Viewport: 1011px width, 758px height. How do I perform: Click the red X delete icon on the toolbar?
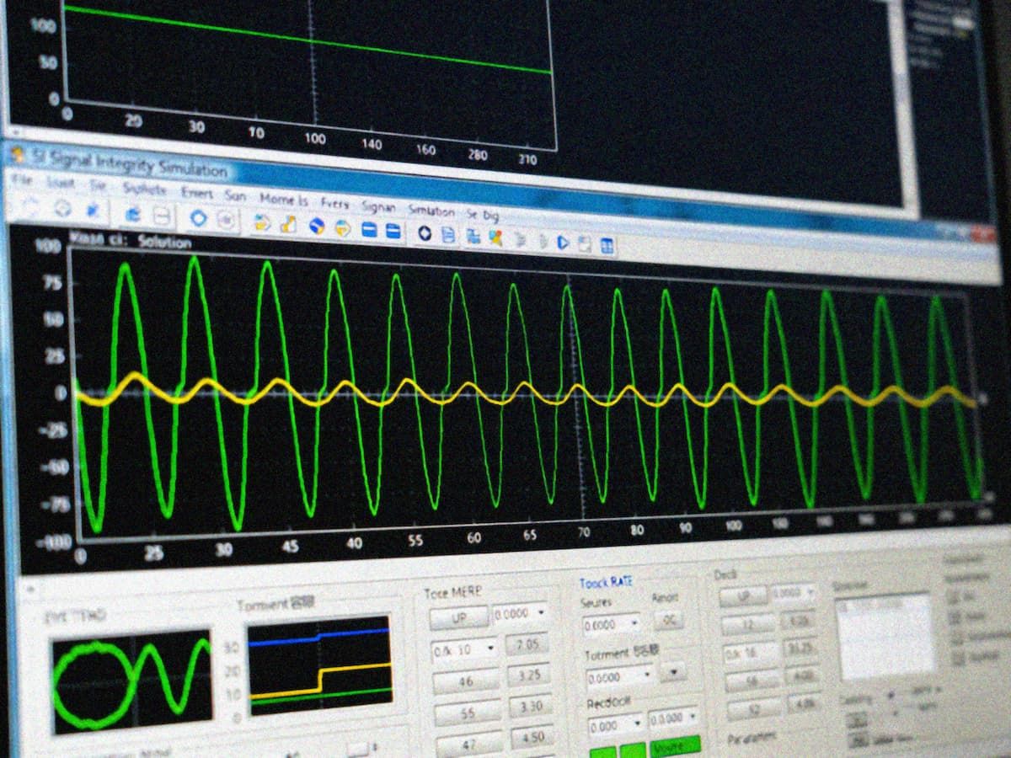click(x=498, y=235)
